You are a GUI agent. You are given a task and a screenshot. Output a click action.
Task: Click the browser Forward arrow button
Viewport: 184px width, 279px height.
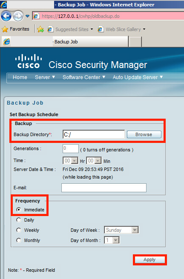click(18, 16)
